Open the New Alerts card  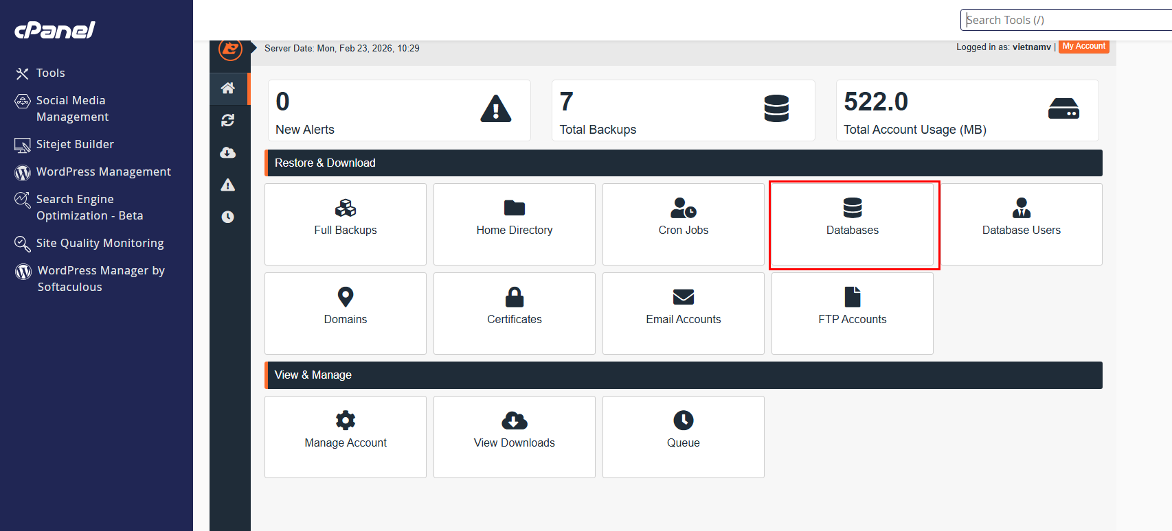coord(399,110)
